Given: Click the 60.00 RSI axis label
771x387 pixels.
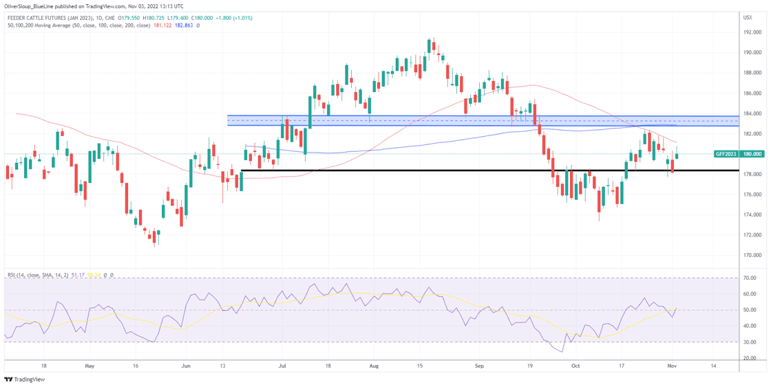Looking at the screenshot, I should click(x=750, y=294).
